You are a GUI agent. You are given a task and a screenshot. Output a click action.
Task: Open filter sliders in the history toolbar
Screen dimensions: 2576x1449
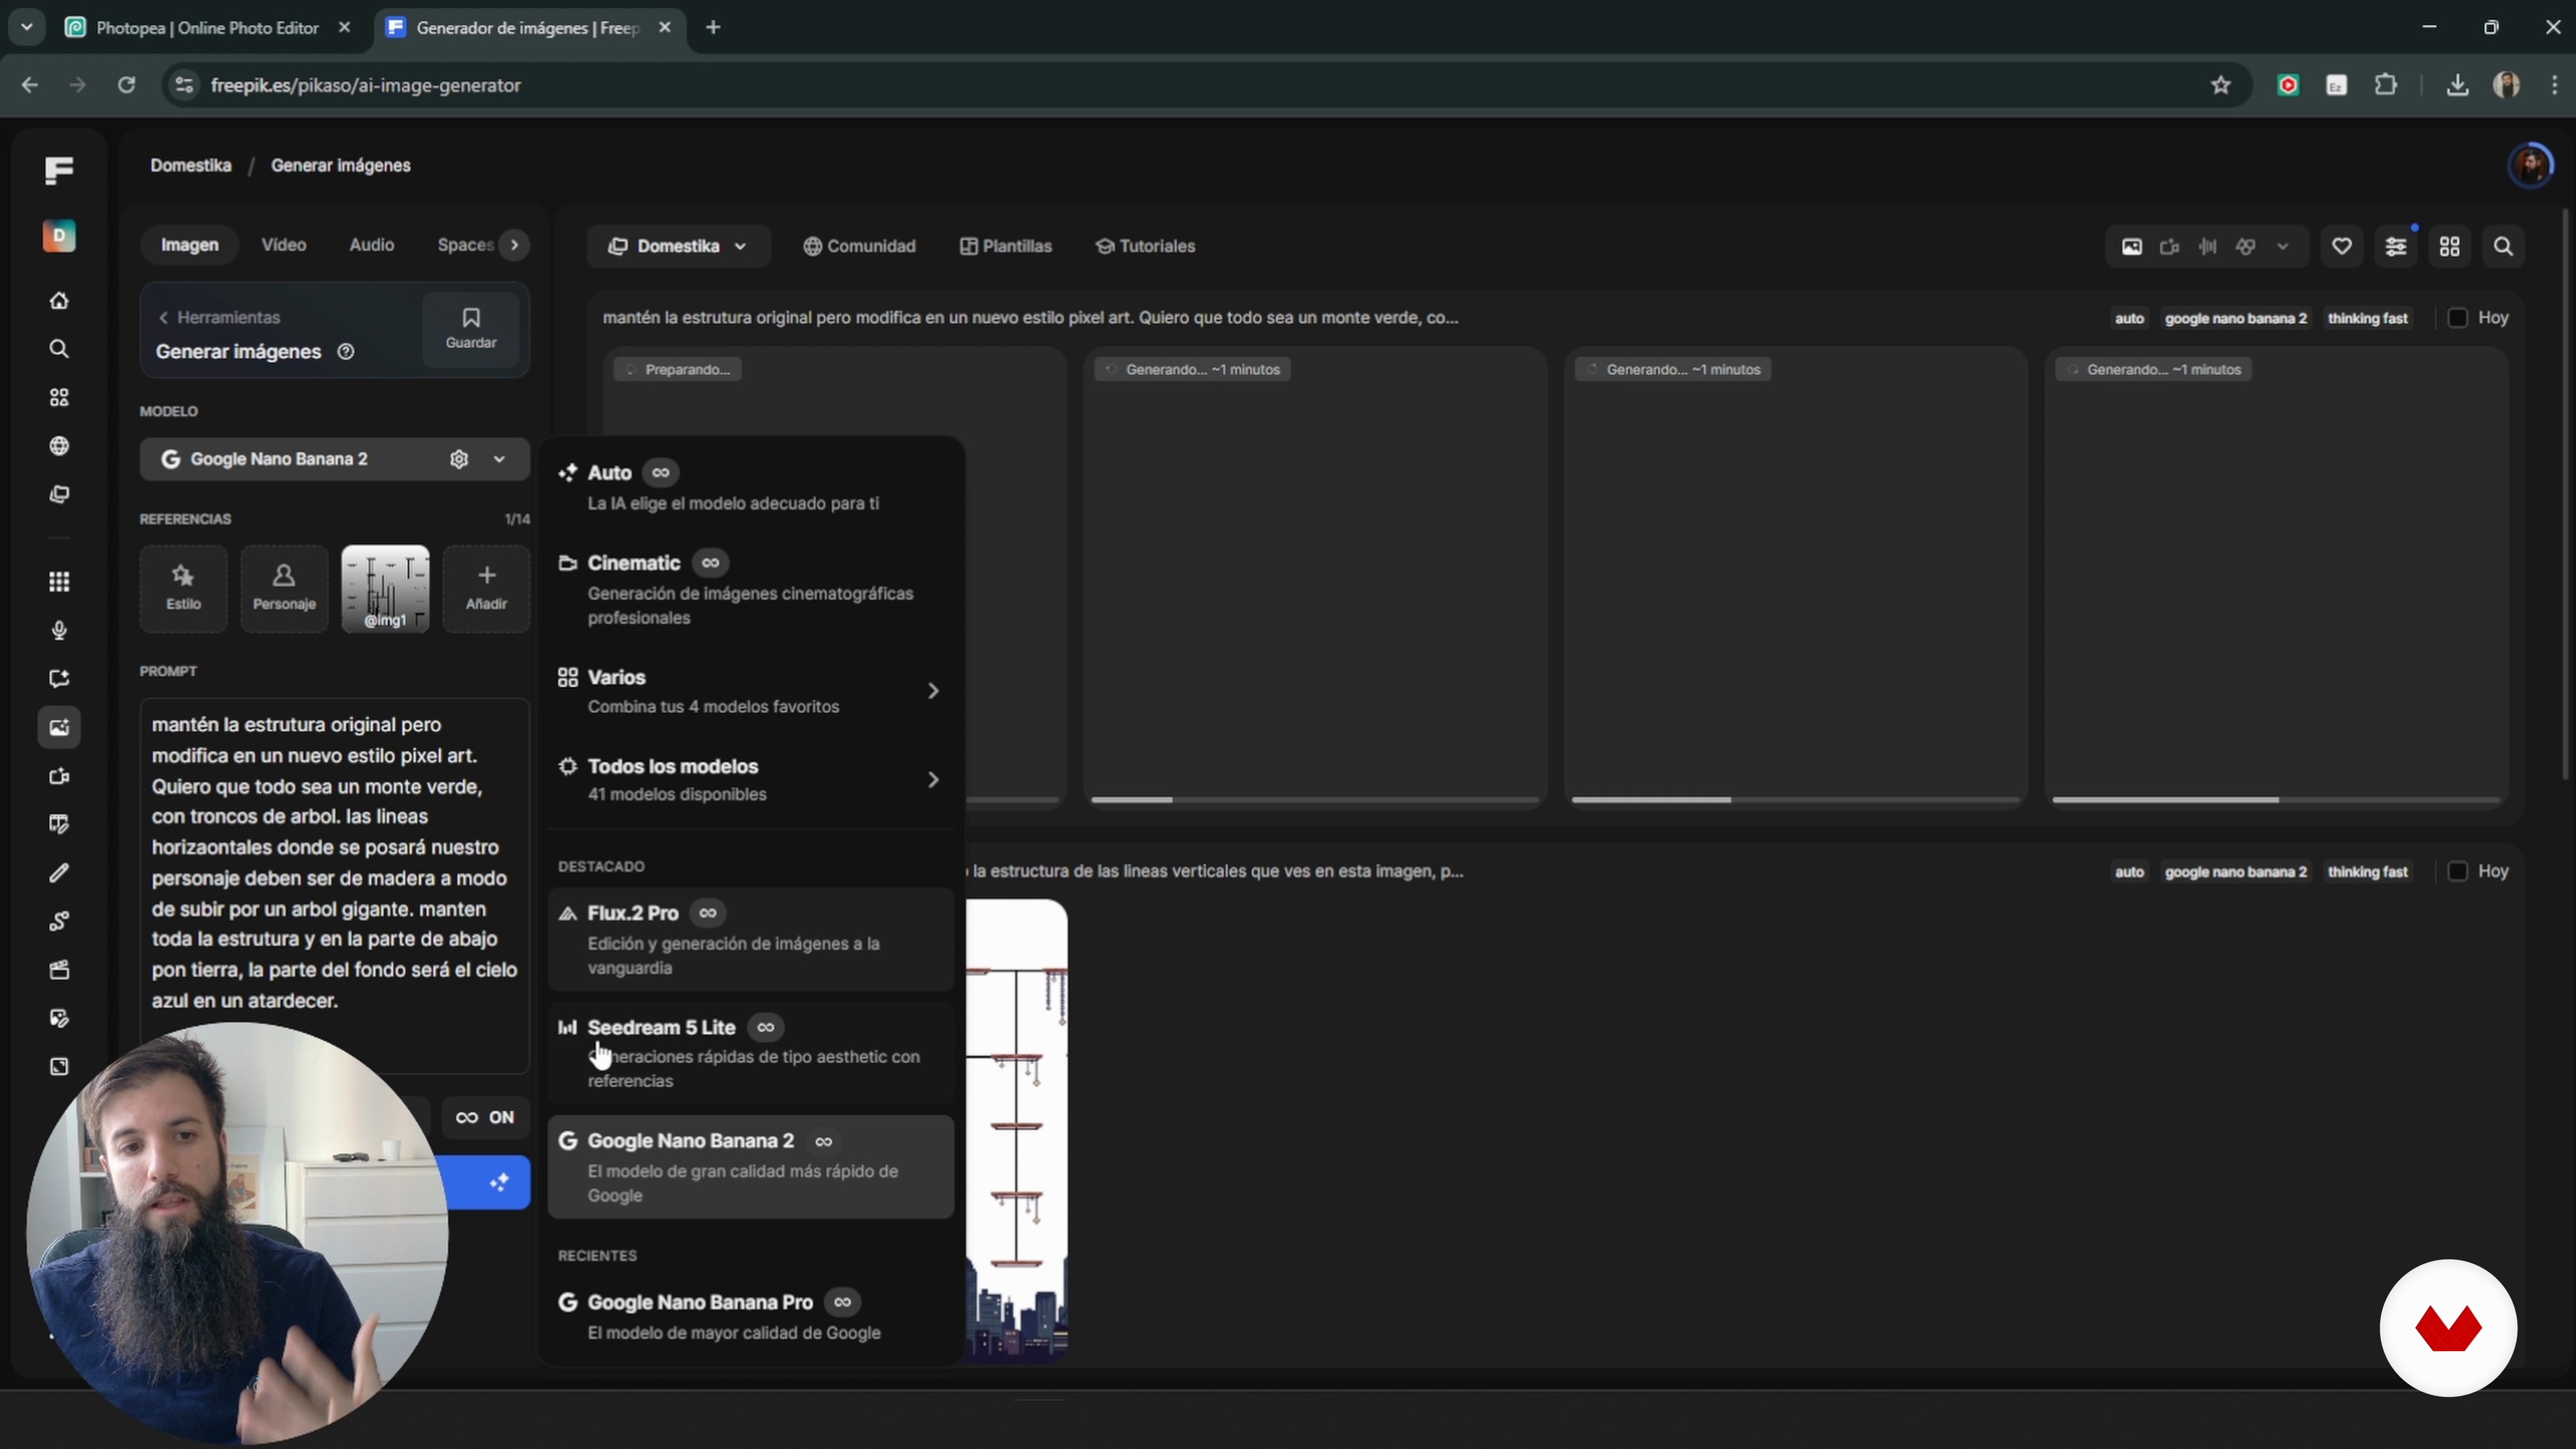(2396, 247)
